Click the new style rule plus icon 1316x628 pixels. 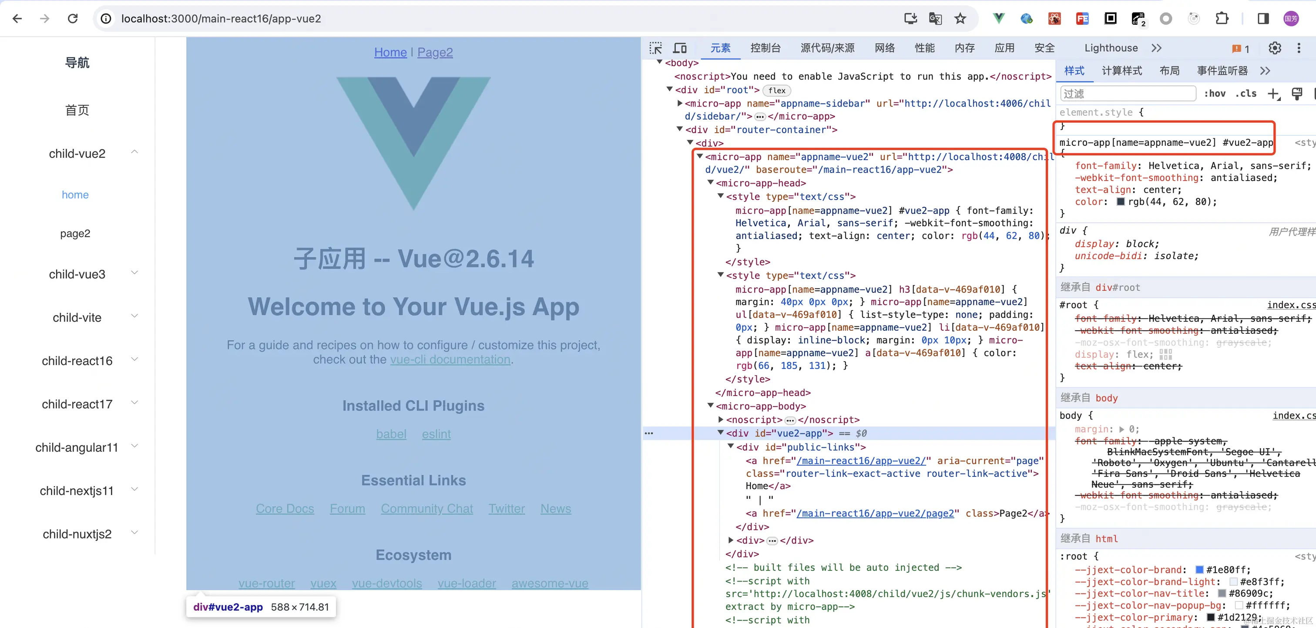[1273, 94]
